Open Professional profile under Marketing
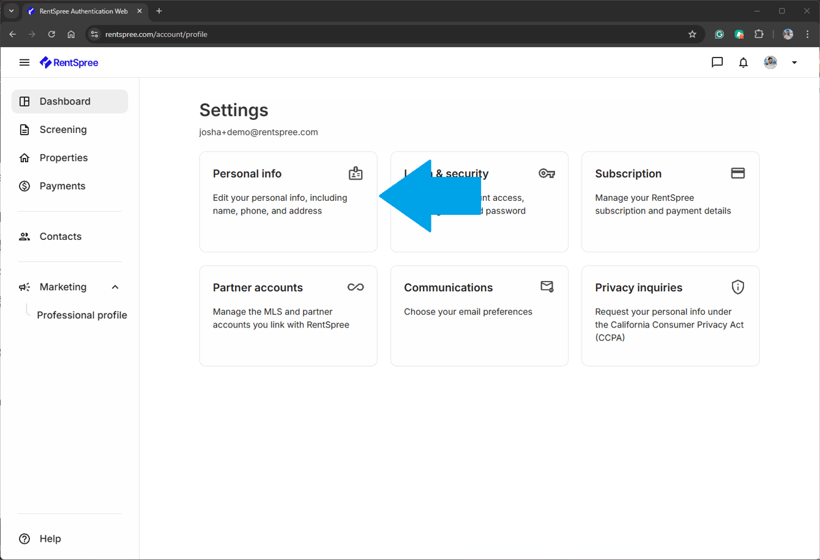Image resolution: width=820 pixels, height=560 pixels. click(82, 315)
